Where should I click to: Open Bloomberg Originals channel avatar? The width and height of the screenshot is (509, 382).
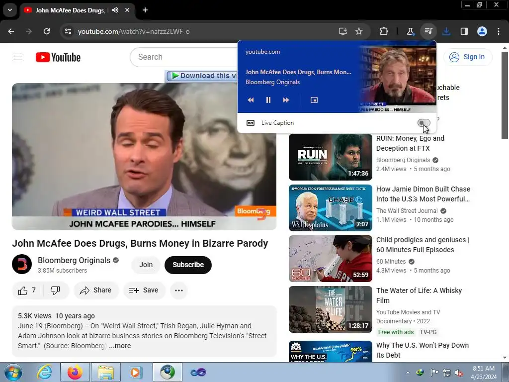pos(22,264)
